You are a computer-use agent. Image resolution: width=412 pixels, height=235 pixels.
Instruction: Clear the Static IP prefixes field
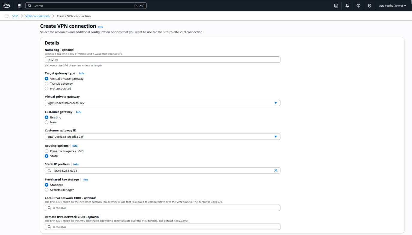pyautogui.click(x=276, y=170)
